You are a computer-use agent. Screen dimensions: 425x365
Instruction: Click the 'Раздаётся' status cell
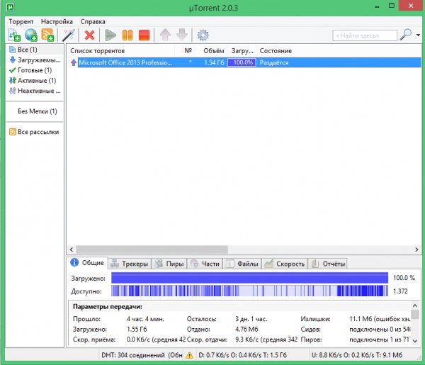(x=274, y=62)
